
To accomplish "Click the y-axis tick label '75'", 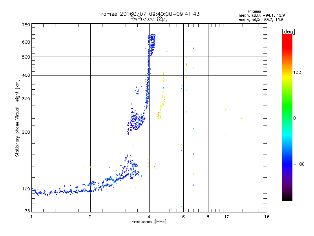I will pyautogui.click(x=27, y=211).
